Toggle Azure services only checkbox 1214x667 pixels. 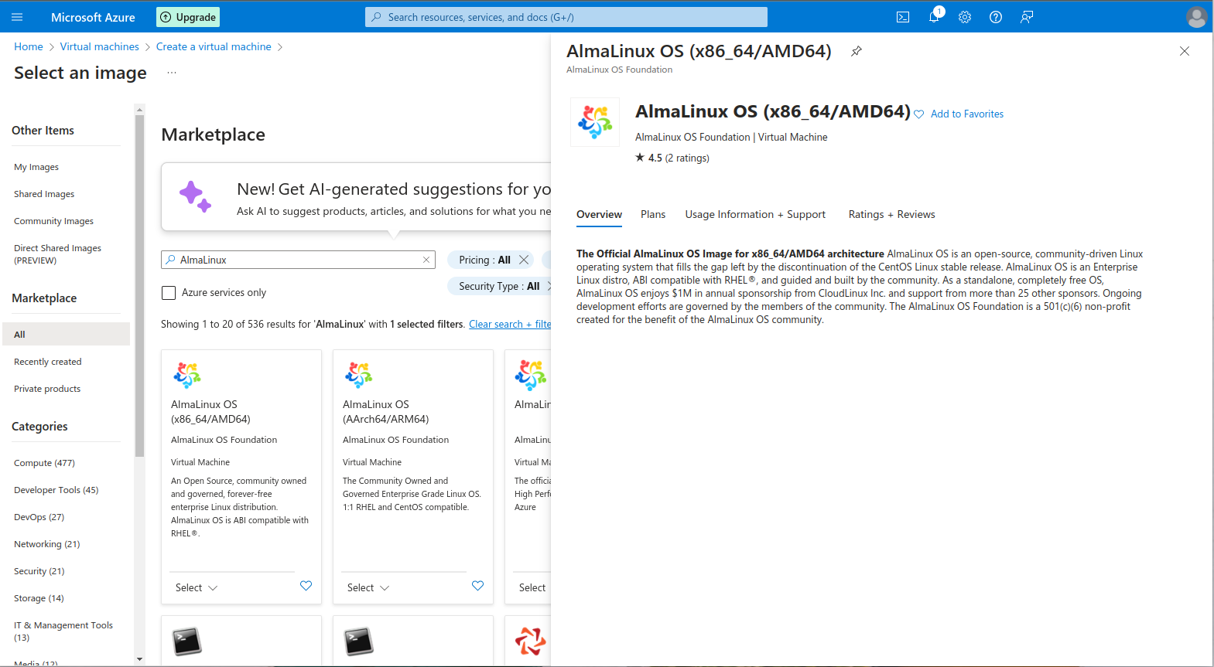(169, 292)
